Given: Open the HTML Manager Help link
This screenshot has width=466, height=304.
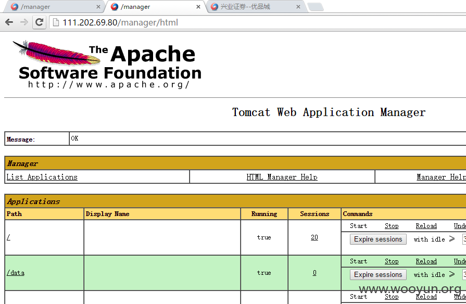Looking at the screenshot, I should 282,177.
